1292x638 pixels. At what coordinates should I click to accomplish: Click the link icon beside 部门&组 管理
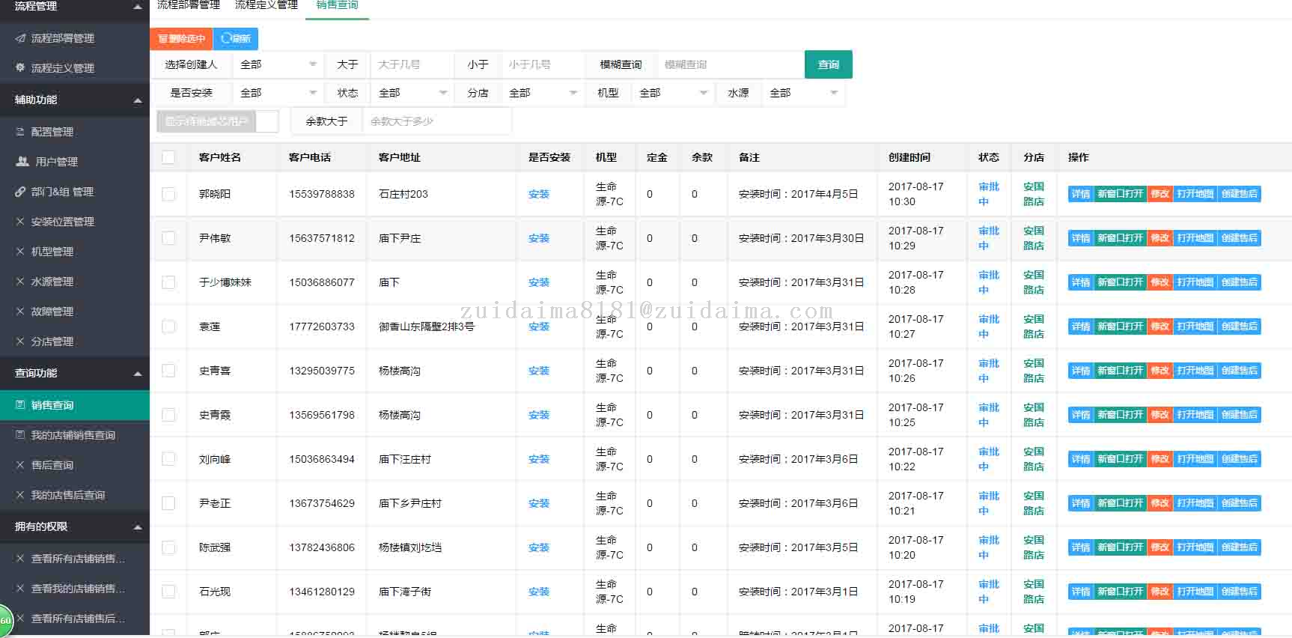pyautogui.click(x=20, y=192)
